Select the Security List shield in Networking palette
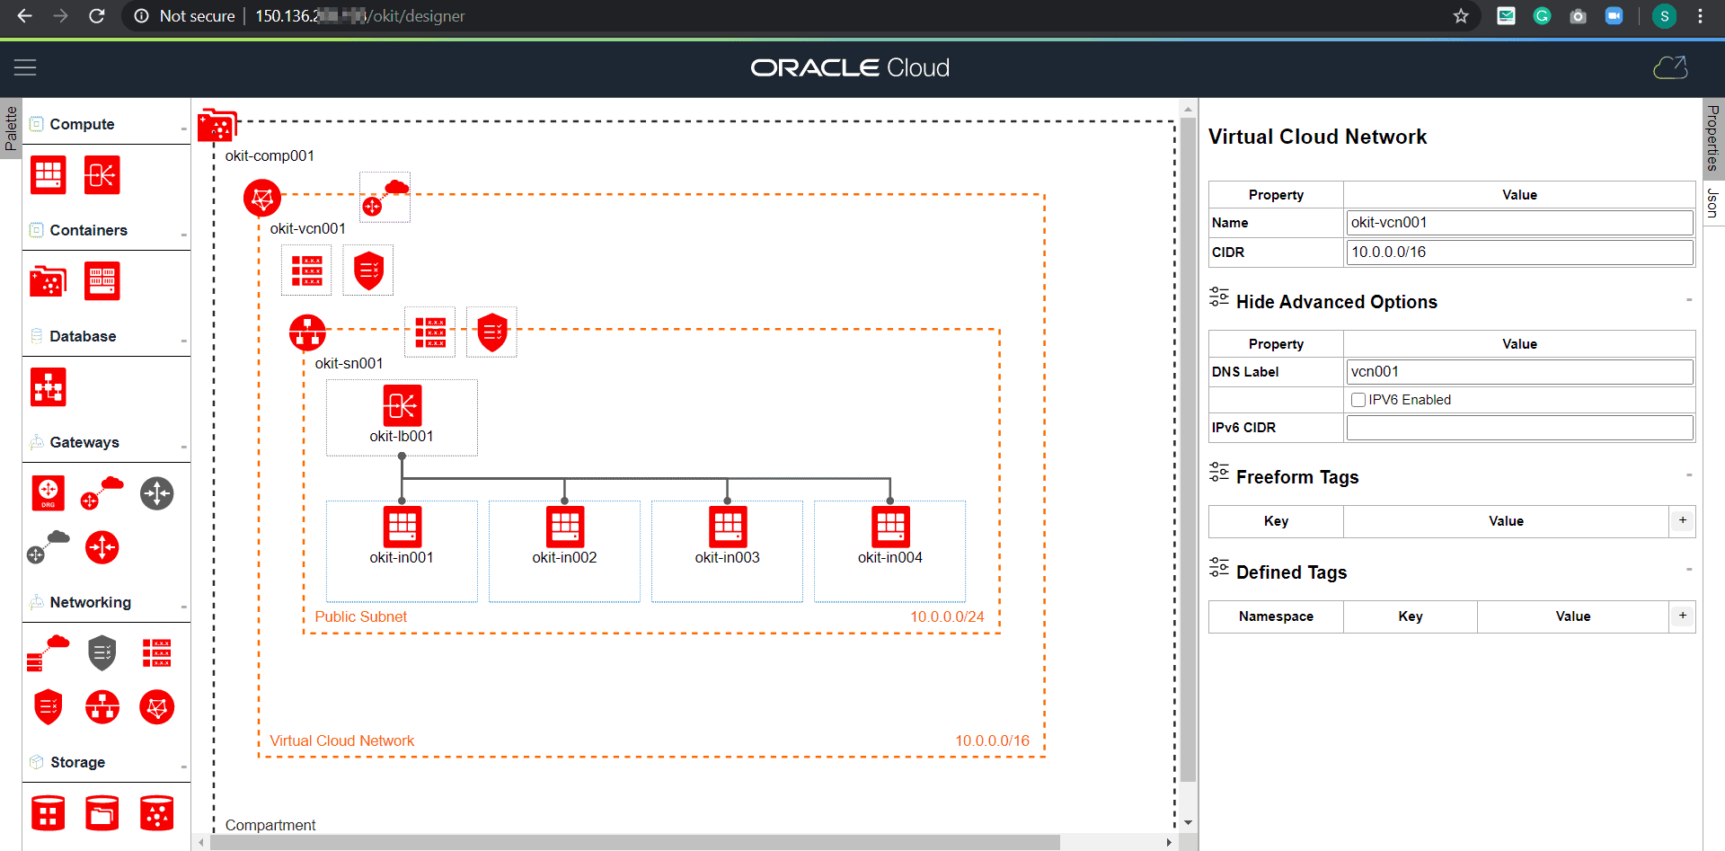1725x851 pixels. point(49,707)
